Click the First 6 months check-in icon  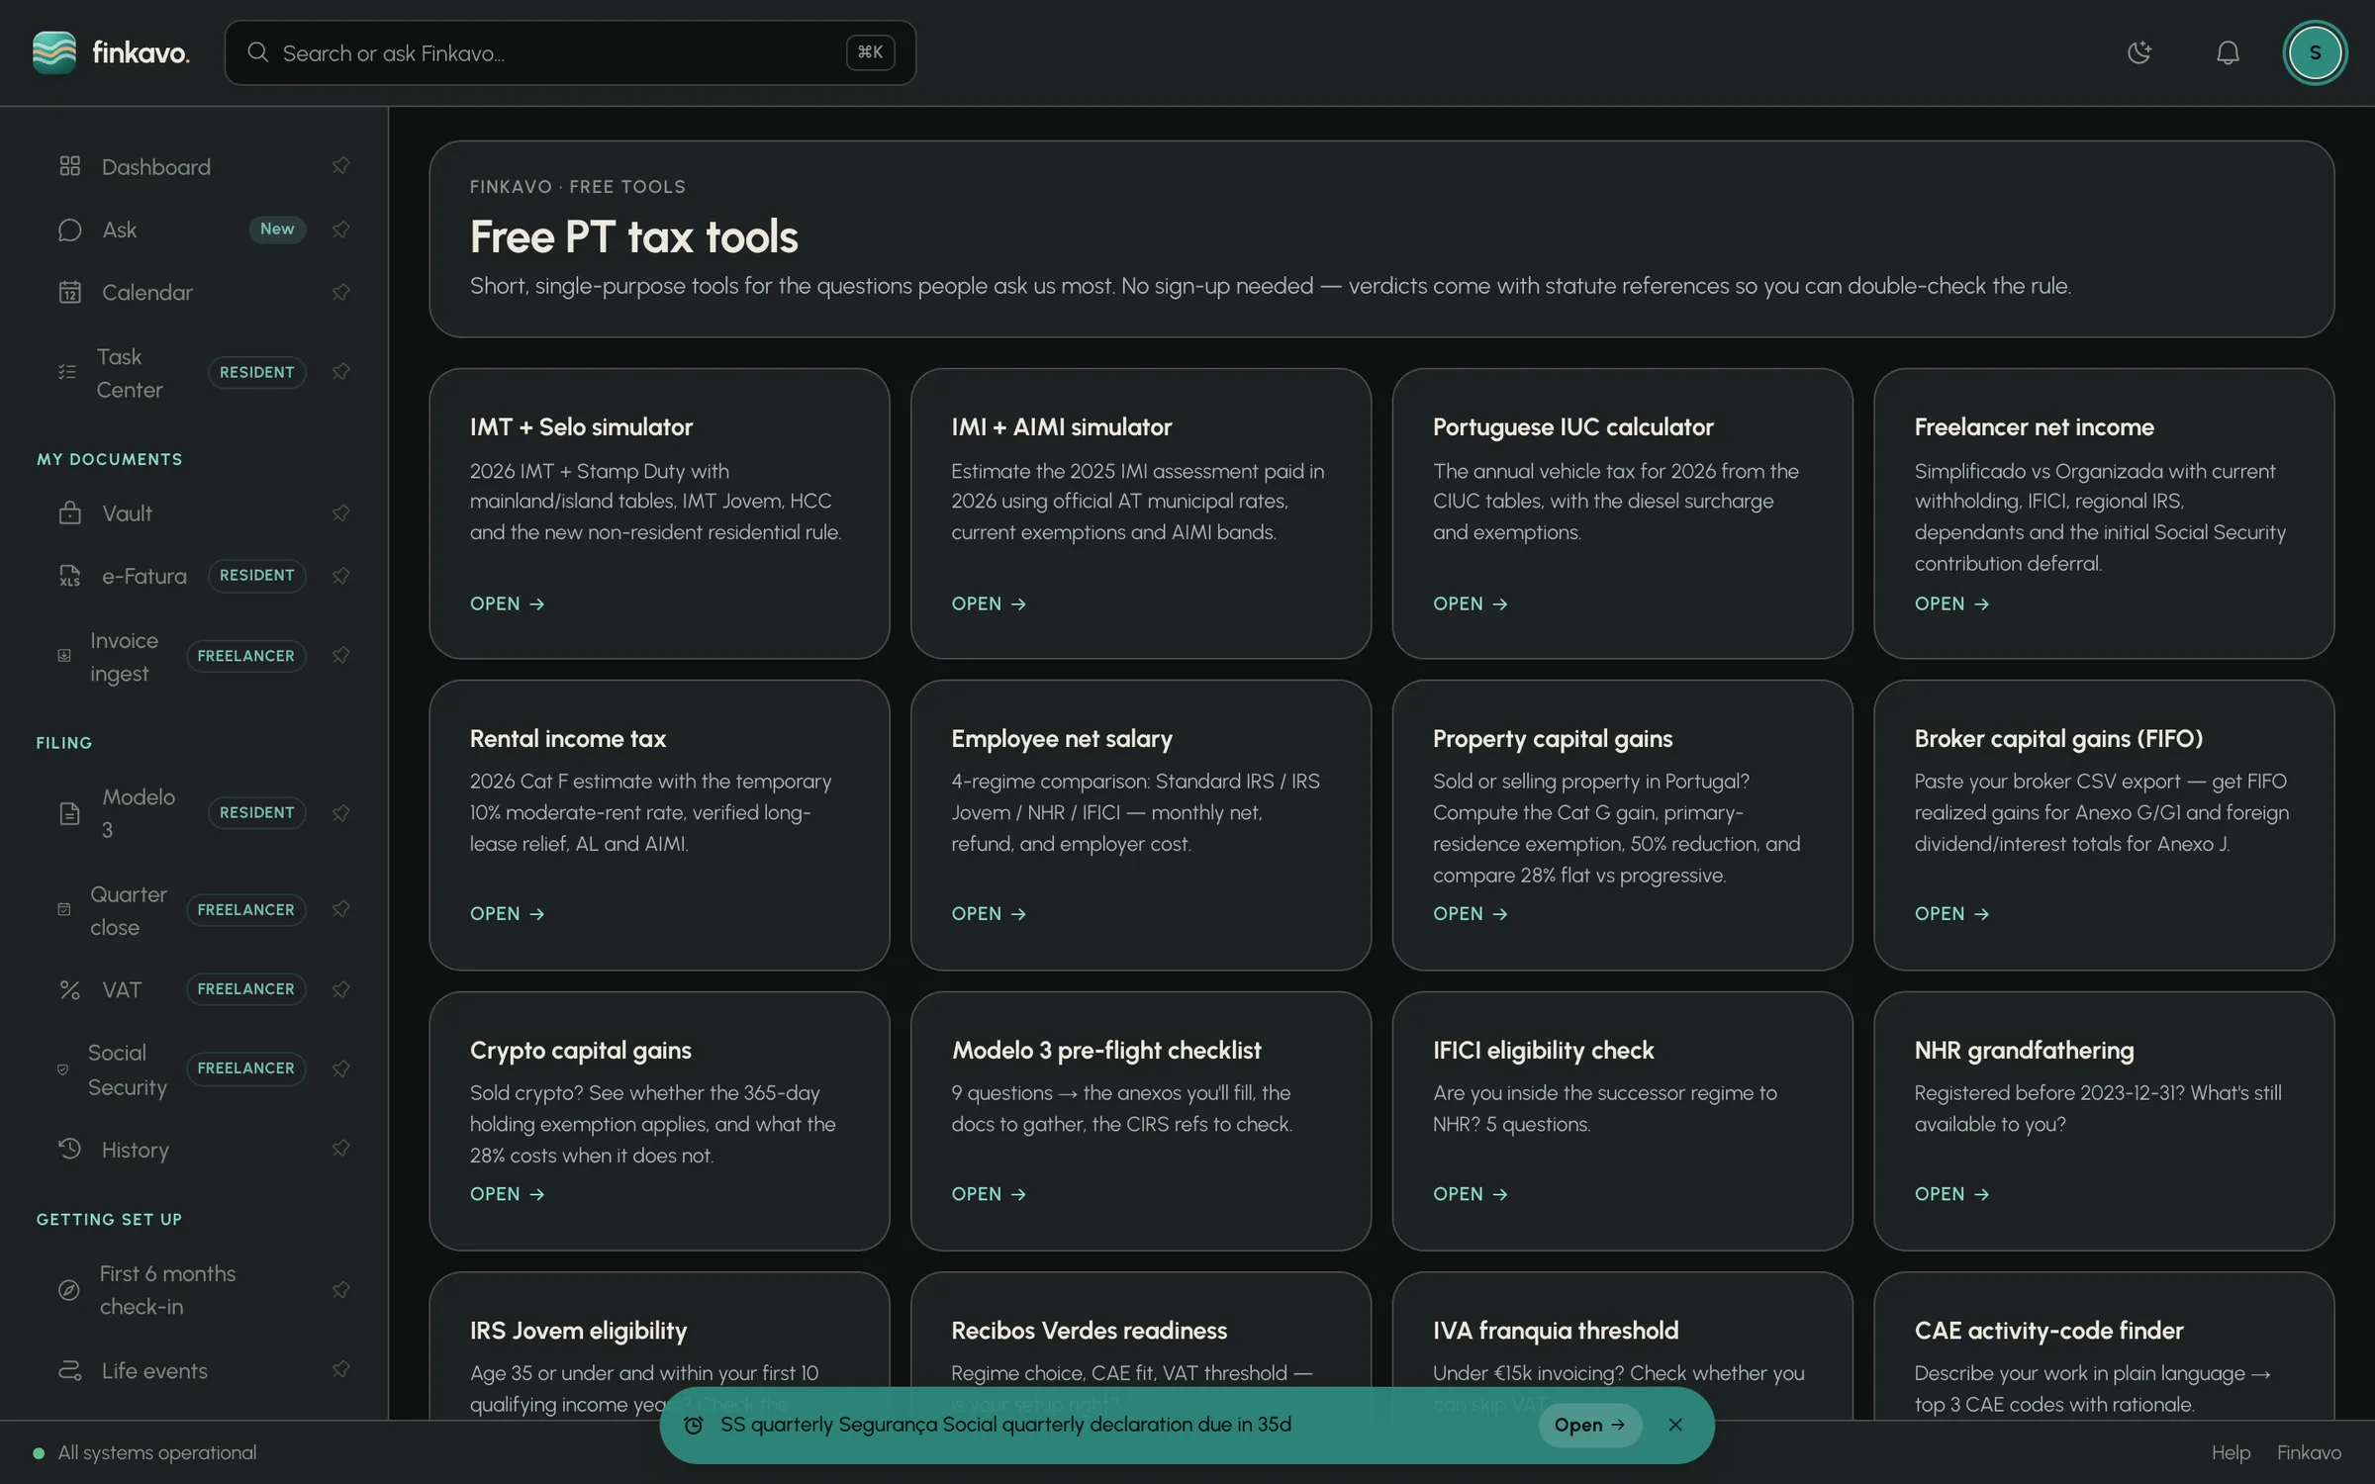pyautogui.click(x=69, y=1290)
